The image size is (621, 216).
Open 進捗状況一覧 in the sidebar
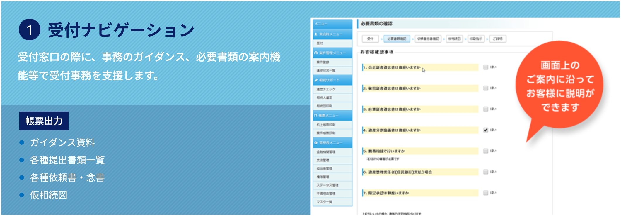332,71
